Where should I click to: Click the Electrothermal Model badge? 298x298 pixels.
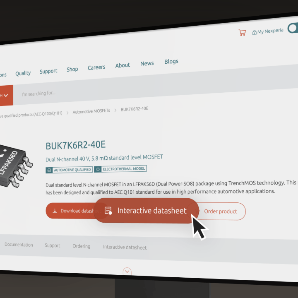(120, 169)
